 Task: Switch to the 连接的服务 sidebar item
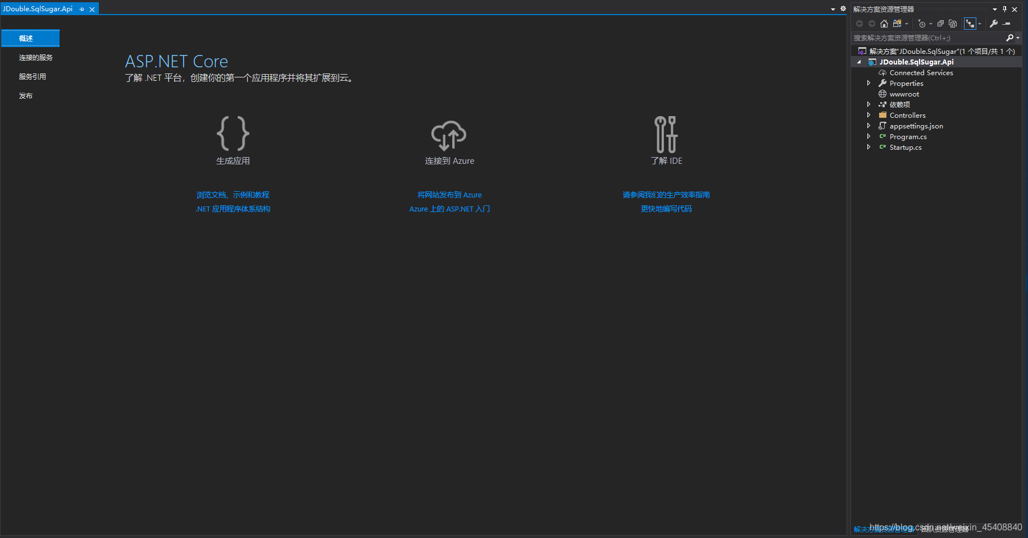[x=35, y=57]
